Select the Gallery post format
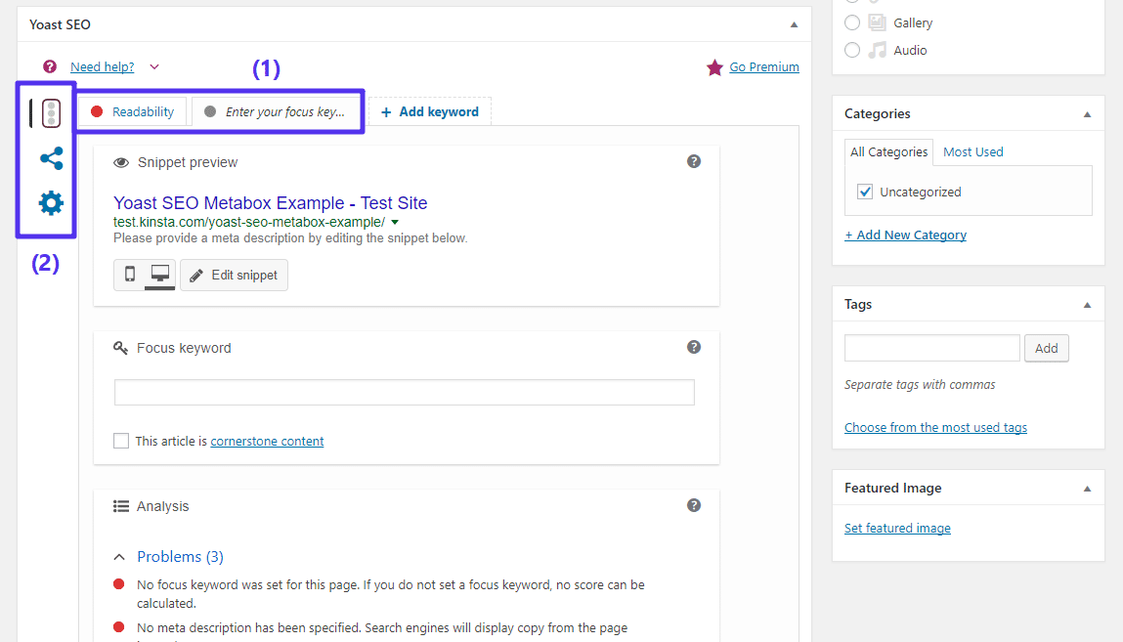 click(x=851, y=22)
